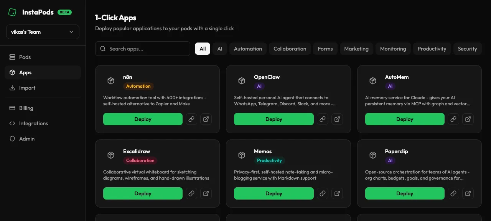Click the AutoMem AI tag
491x221 pixels.
click(390, 86)
